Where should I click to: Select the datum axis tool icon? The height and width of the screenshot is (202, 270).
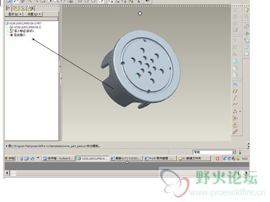tap(235, 98)
